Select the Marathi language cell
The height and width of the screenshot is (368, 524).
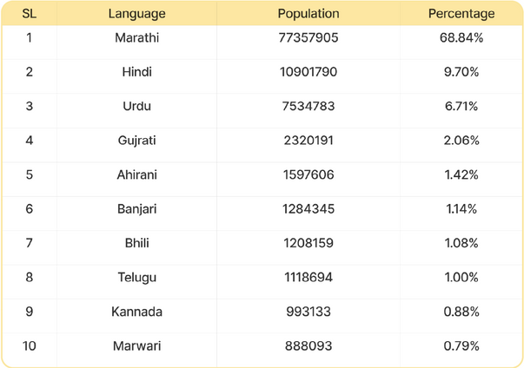[x=136, y=37]
